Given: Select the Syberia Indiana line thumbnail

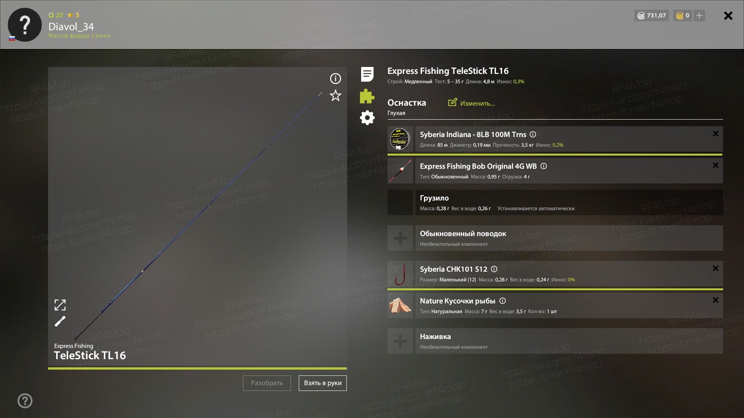Looking at the screenshot, I should click(400, 139).
